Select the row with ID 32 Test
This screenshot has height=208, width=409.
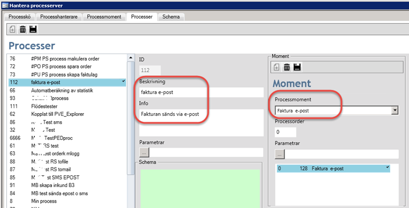tap(68, 130)
